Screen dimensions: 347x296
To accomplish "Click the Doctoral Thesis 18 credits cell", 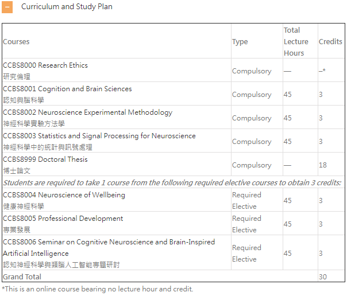I will tap(323, 165).
